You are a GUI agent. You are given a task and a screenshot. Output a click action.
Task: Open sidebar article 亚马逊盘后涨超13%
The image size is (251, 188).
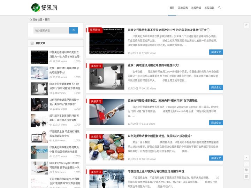point(65,181)
